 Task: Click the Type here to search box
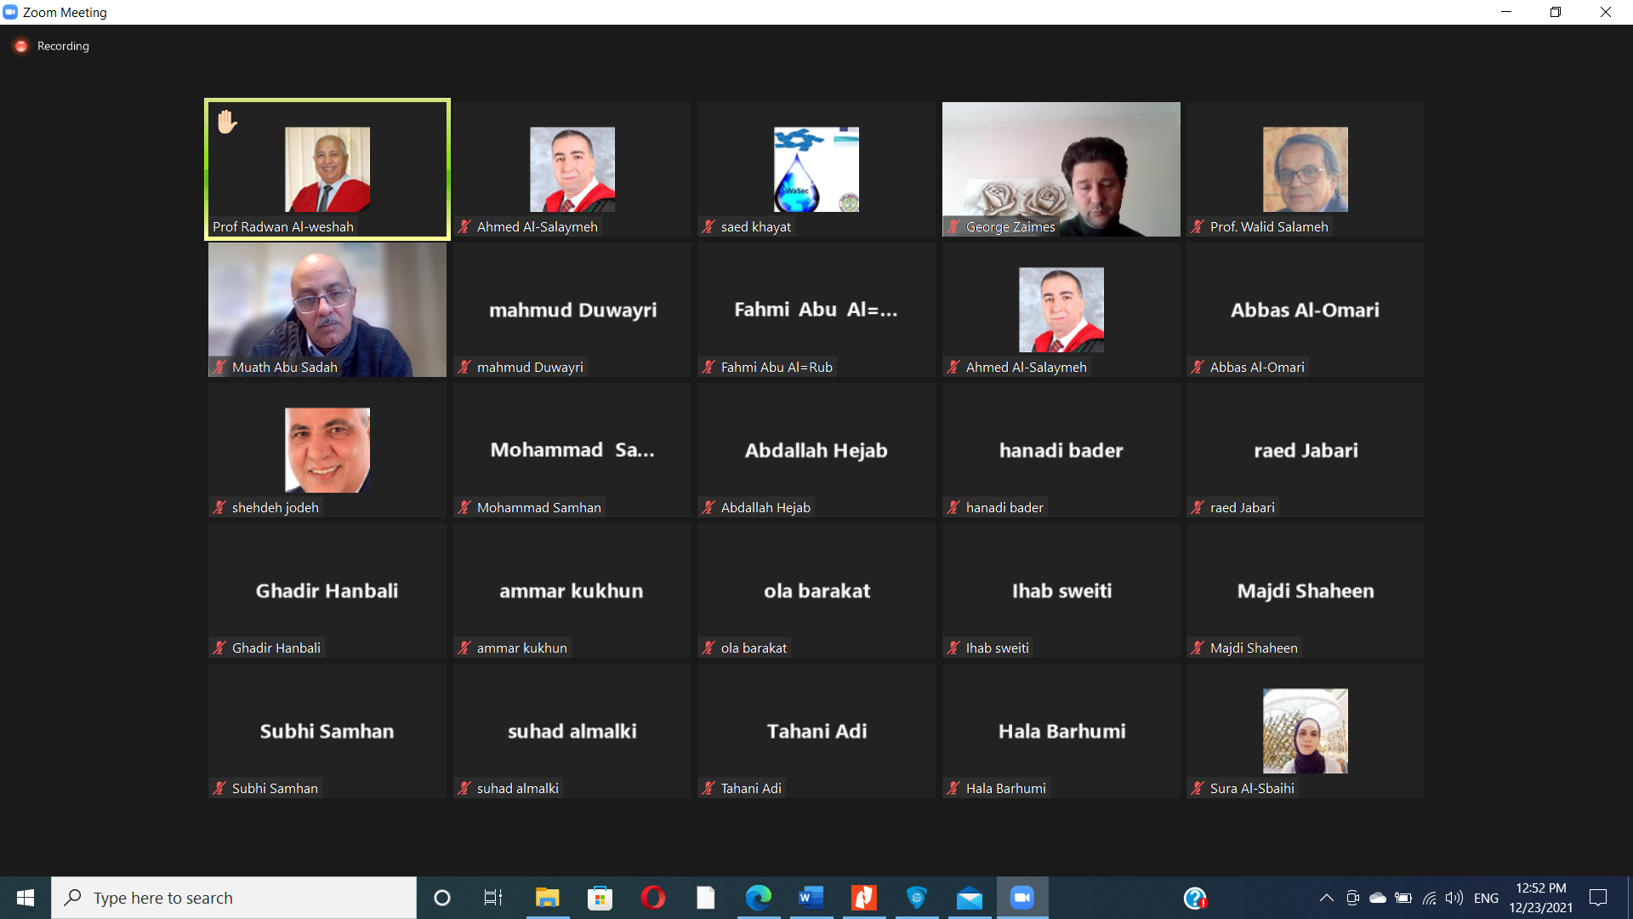pos(234,898)
